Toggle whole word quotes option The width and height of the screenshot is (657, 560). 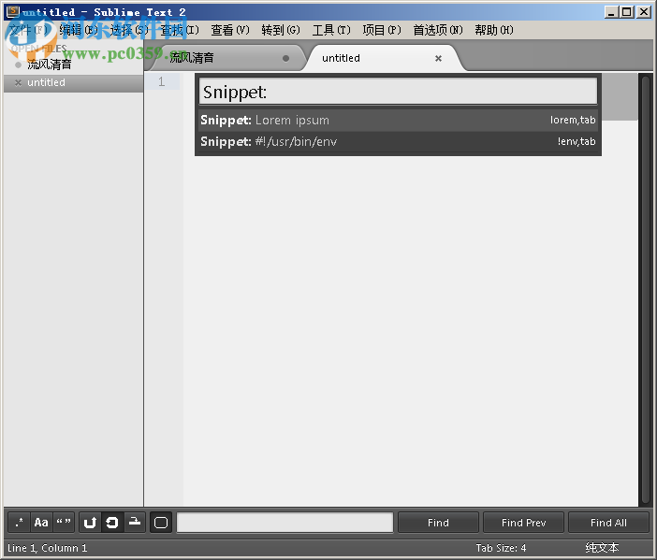tap(64, 523)
